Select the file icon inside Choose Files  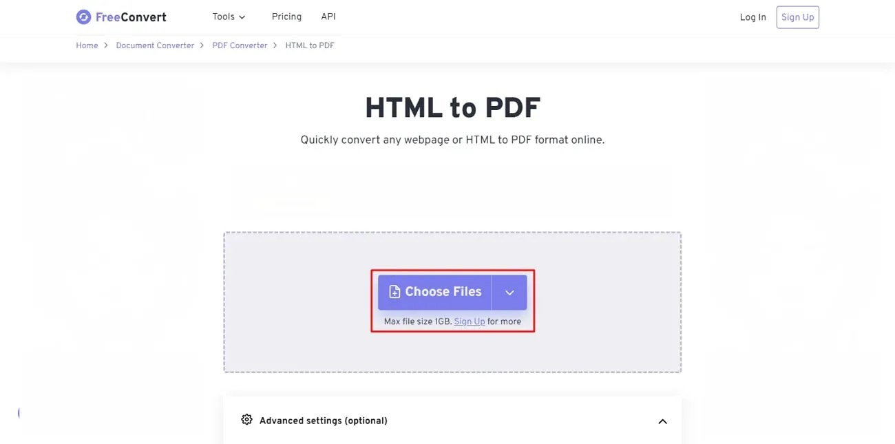(x=394, y=291)
